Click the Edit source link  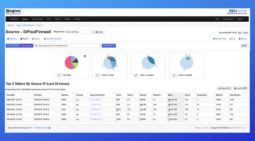click(x=232, y=39)
